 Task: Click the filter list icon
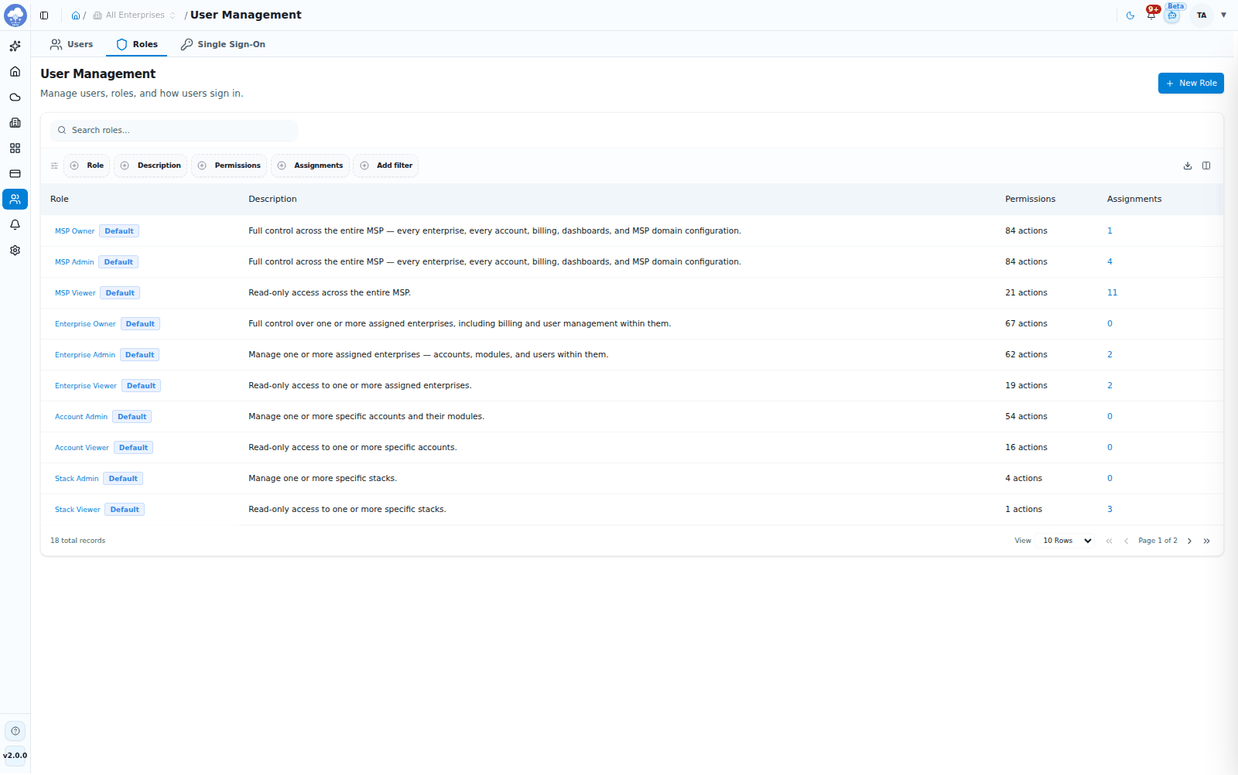pos(54,166)
